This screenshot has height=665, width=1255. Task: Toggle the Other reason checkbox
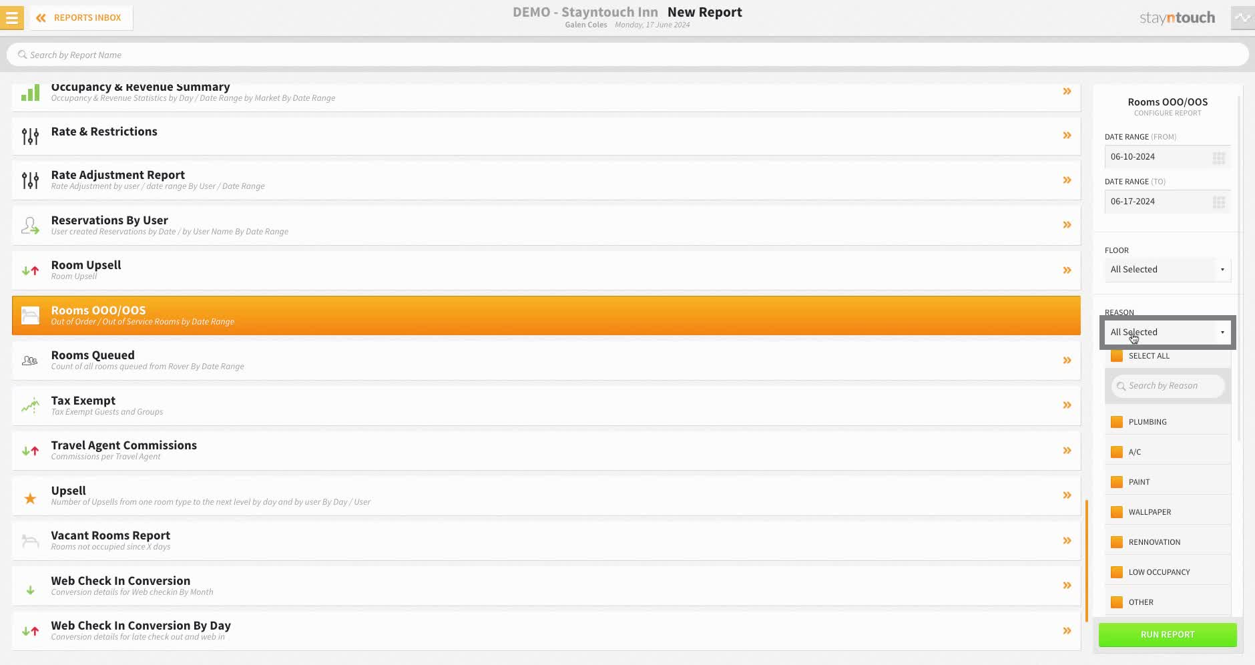[x=1117, y=602]
